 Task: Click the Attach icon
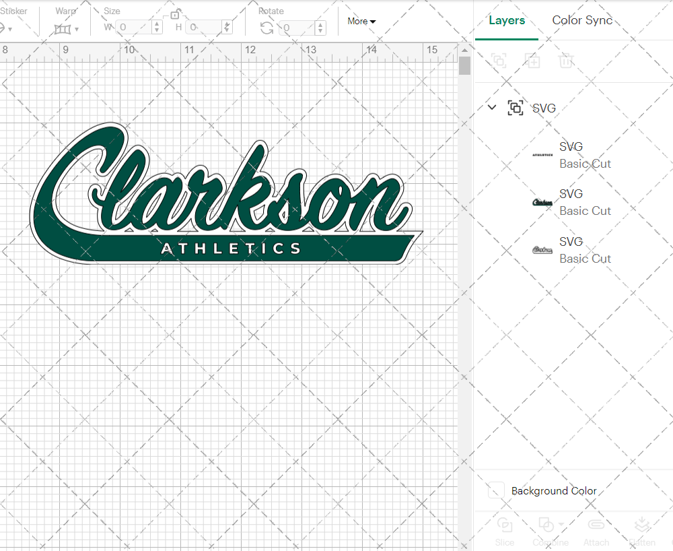(x=596, y=532)
